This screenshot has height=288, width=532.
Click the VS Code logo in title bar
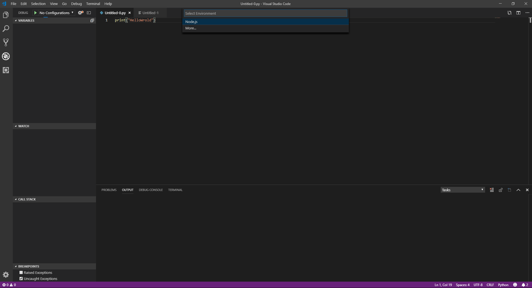pos(4,4)
